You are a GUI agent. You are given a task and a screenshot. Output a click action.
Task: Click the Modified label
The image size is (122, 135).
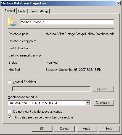[x=14, y=70]
